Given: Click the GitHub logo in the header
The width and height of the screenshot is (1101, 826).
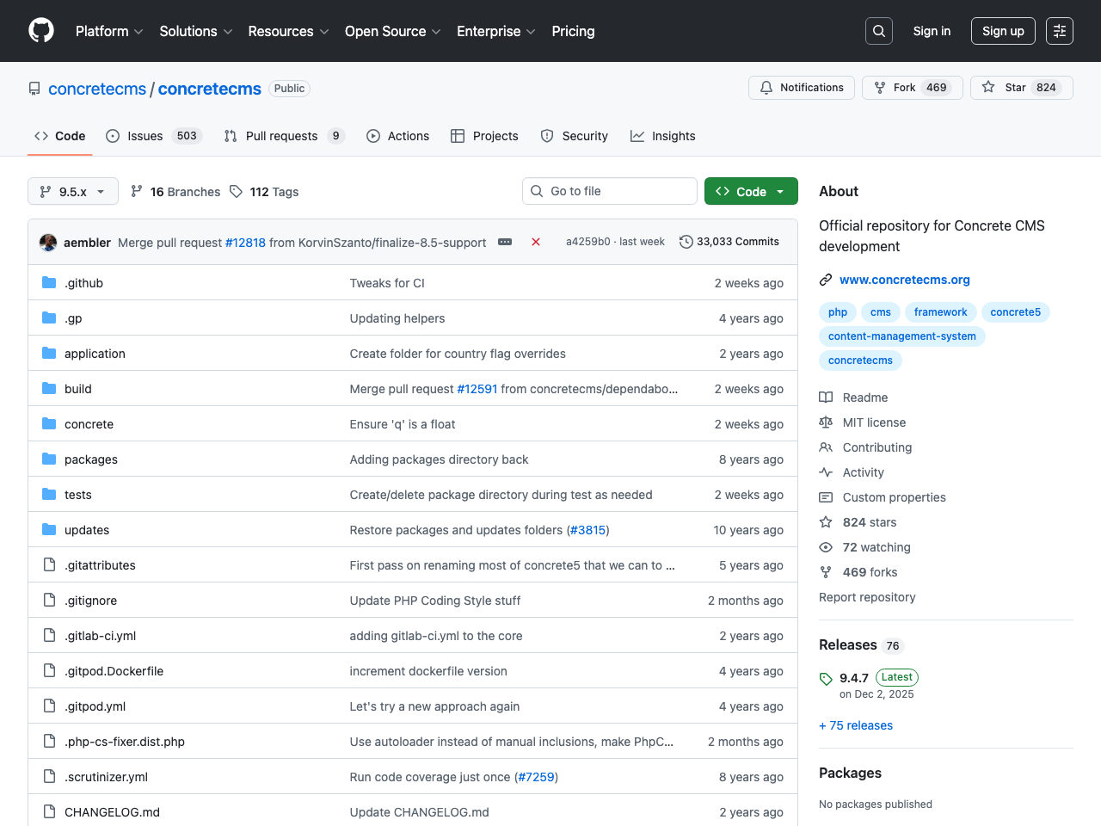Looking at the screenshot, I should tap(40, 30).
